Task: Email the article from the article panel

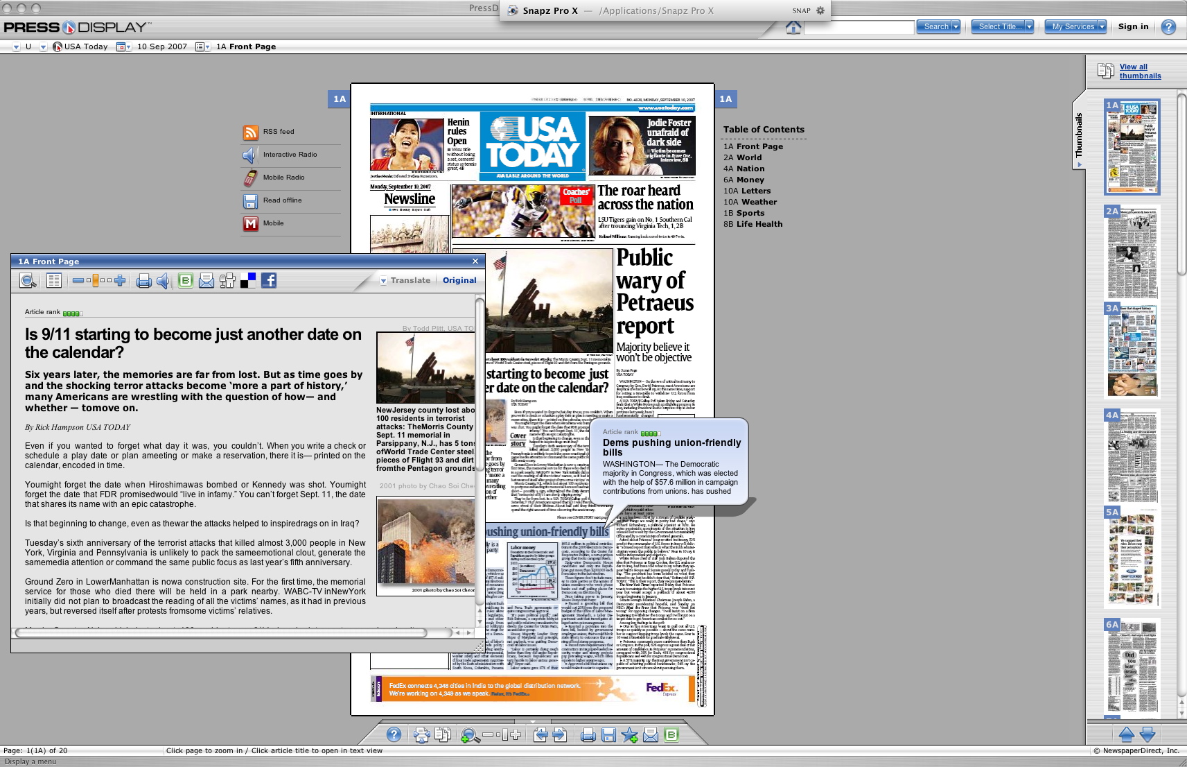Action: 206,281
